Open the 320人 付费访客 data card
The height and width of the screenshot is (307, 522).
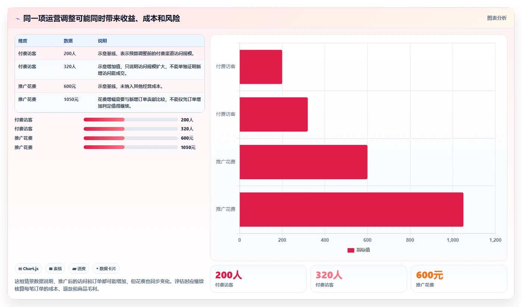pos(359,279)
